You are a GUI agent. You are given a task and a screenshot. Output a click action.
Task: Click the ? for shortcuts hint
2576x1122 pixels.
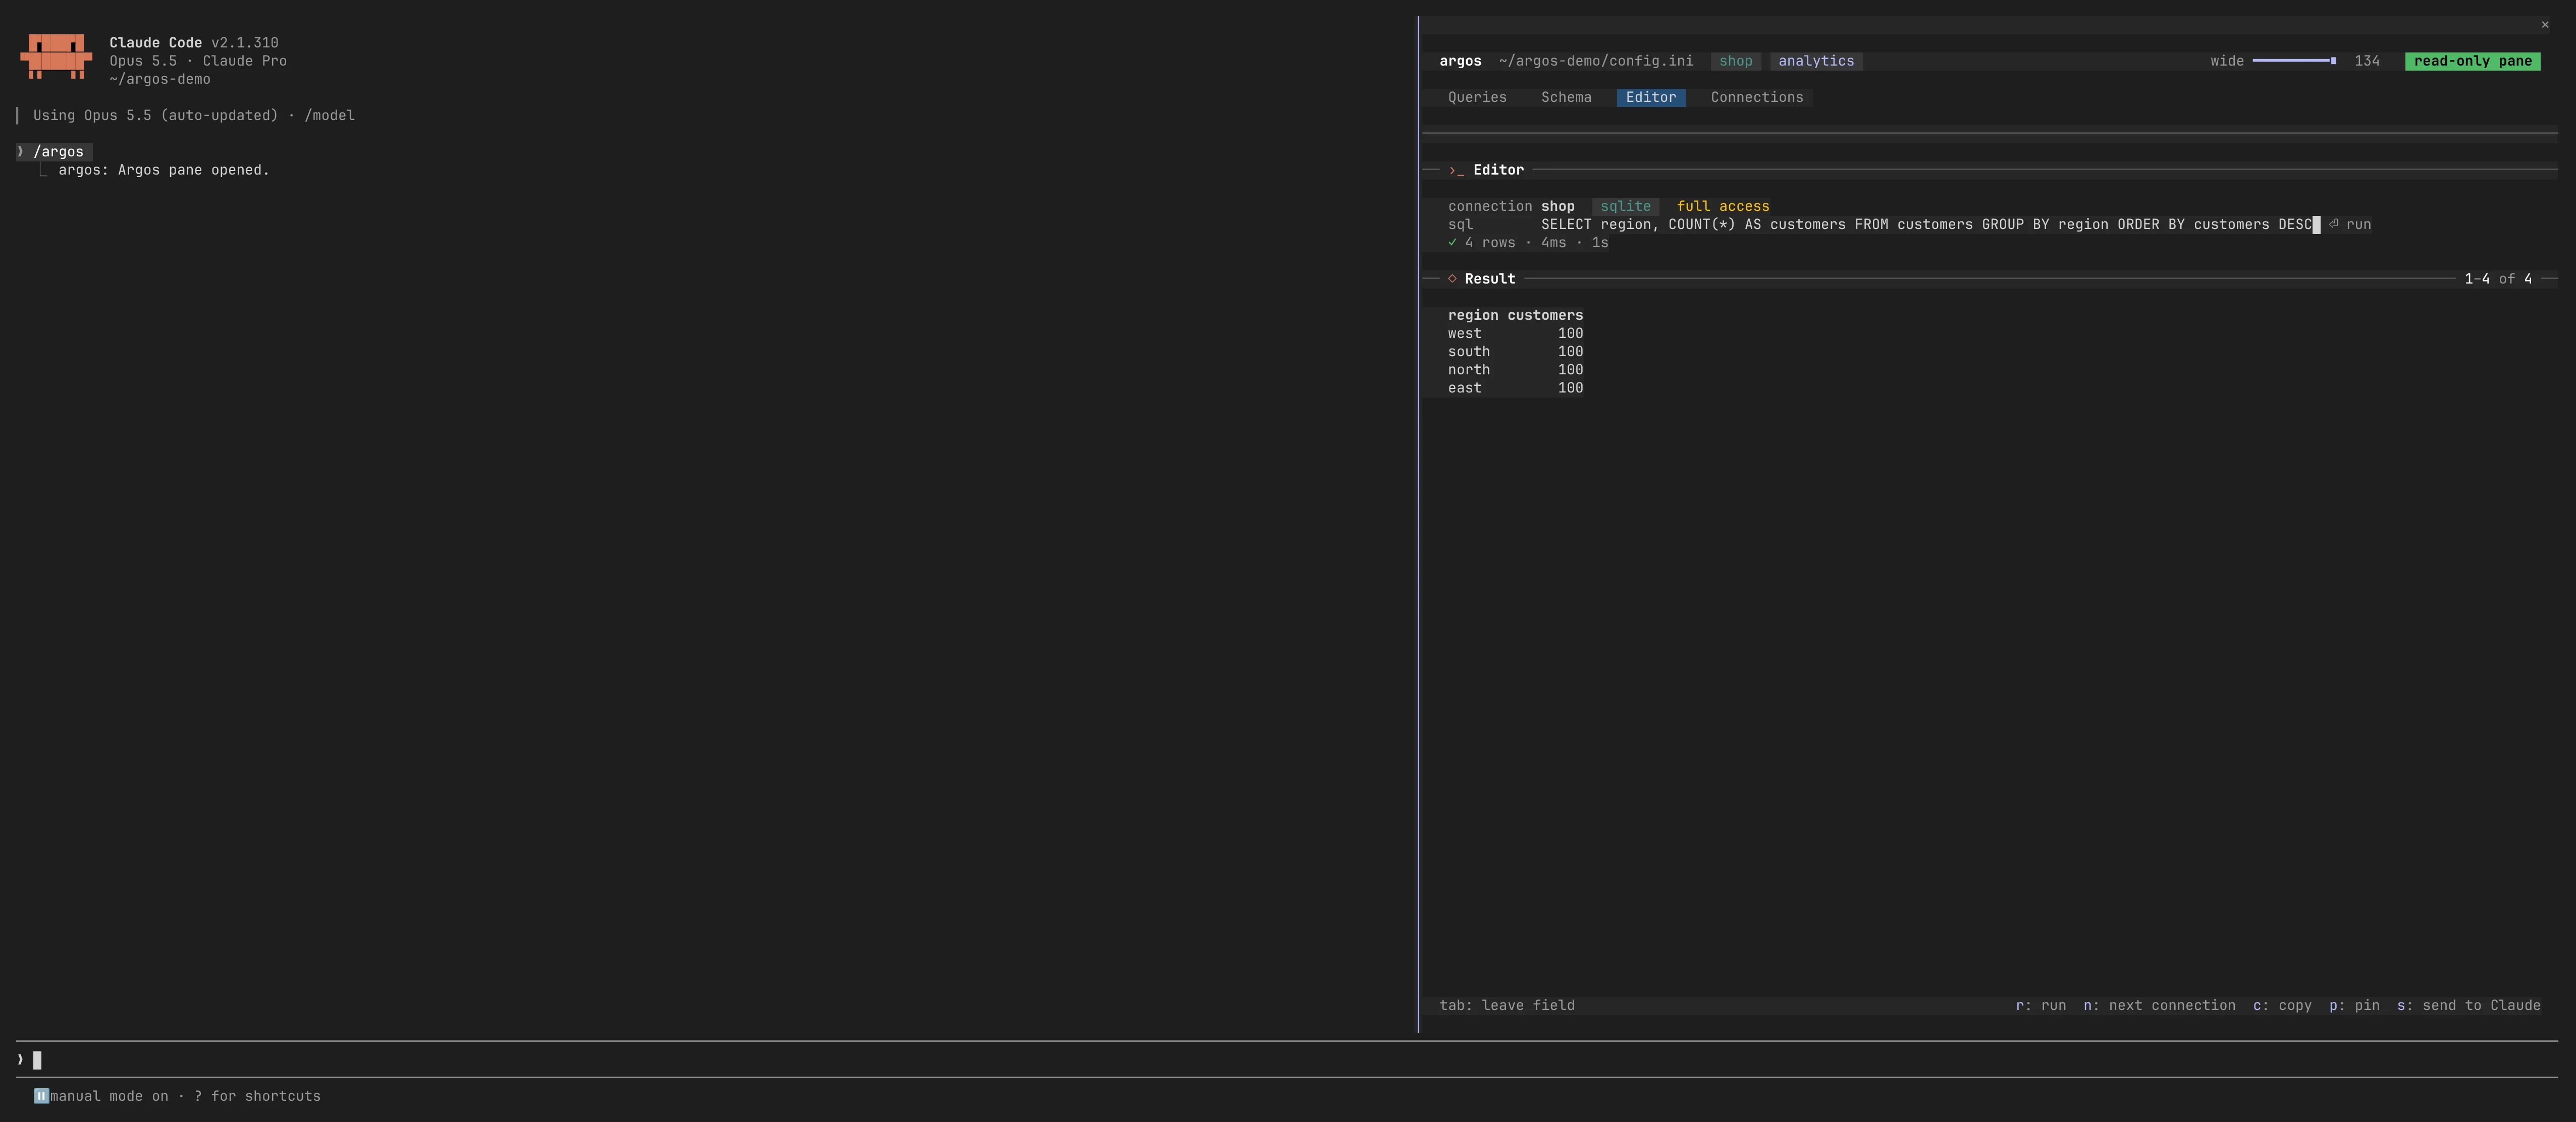pos(257,1097)
